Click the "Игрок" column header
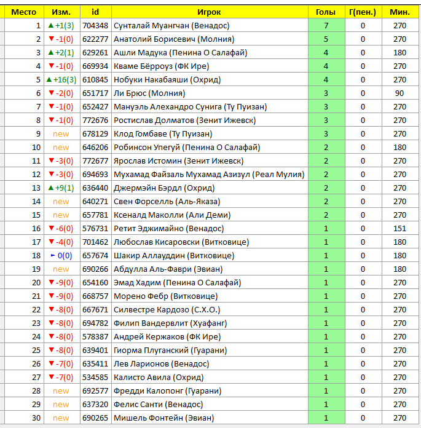421x428 pixels. point(210,12)
